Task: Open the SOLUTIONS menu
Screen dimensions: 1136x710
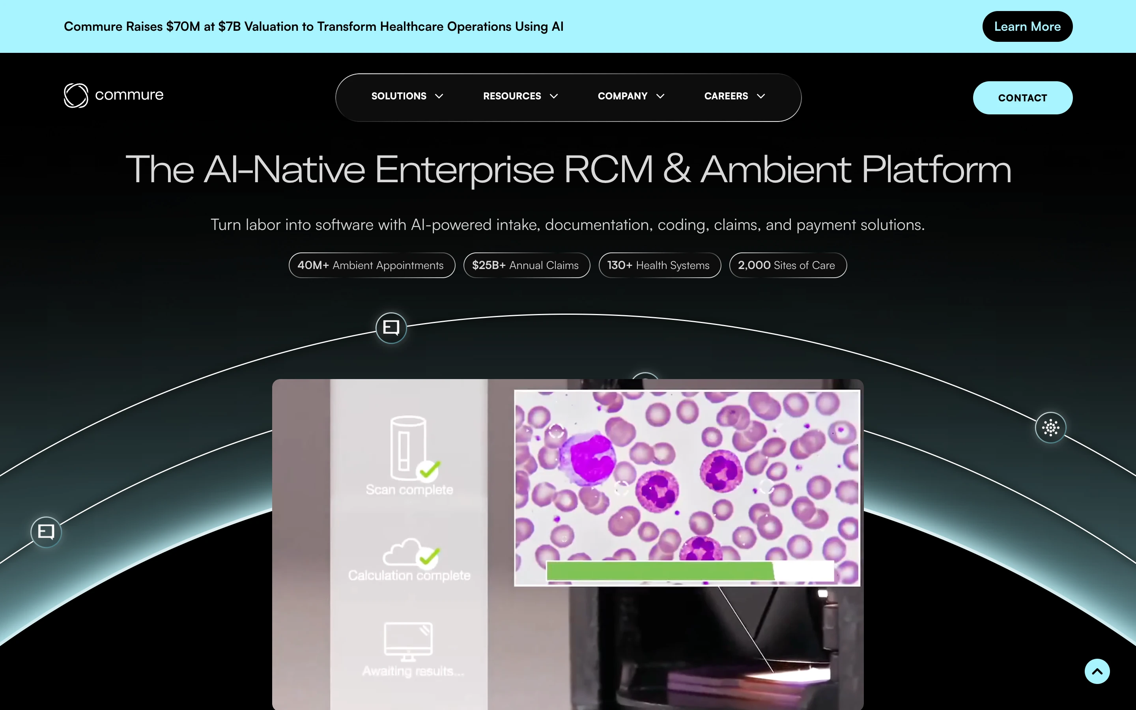Action: click(407, 96)
